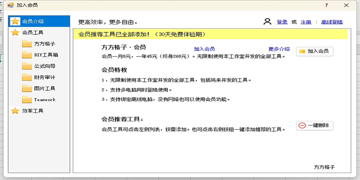Open the DIY工具箱 tool entry
Screen dimensions: 360x180
point(46,55)
